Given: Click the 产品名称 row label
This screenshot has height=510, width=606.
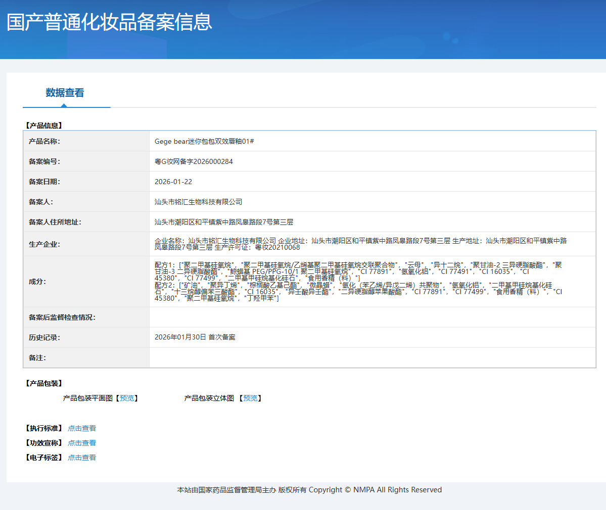Looking at the screenshot, I should tap(44, 141).
